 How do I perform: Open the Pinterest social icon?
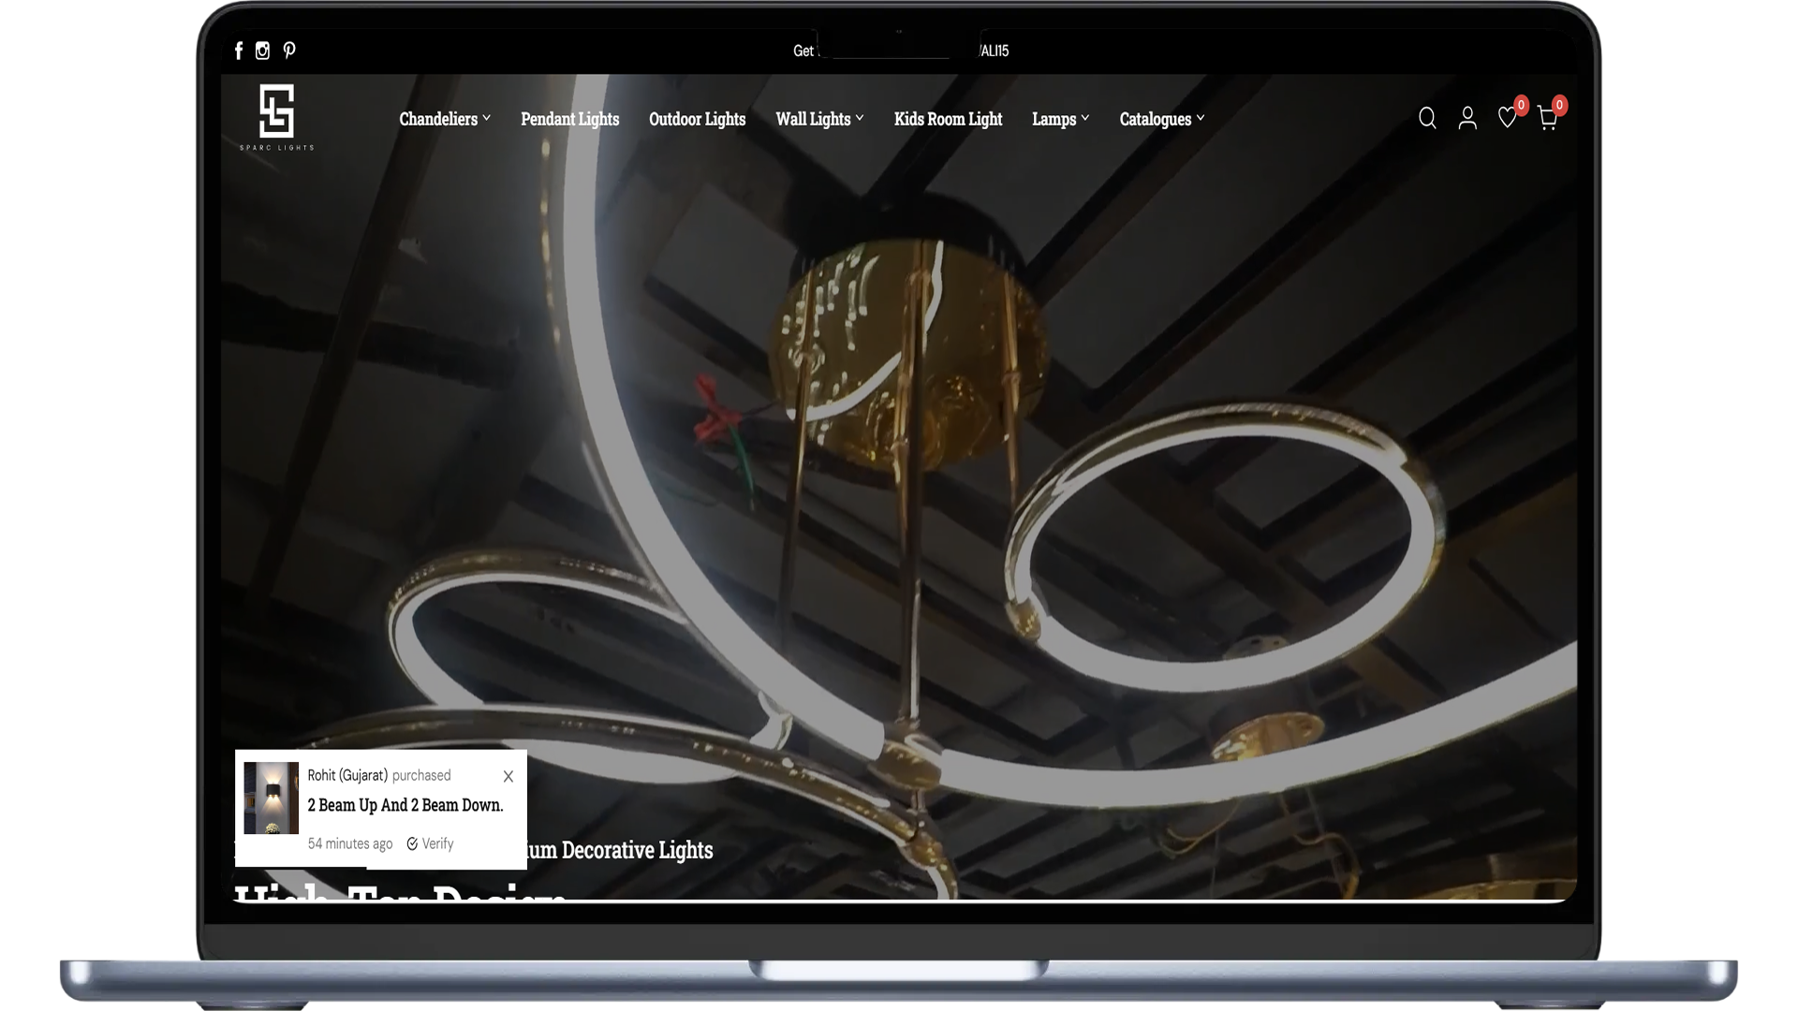(x=289, y=51)
